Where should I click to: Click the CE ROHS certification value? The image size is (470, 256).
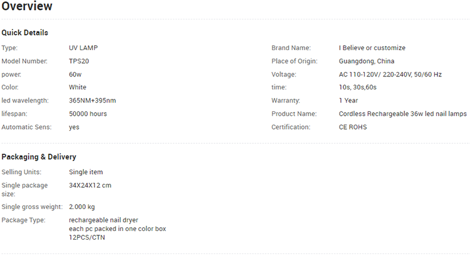[353, 127]
